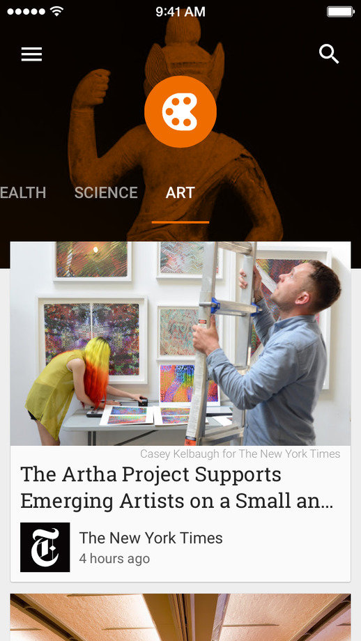Open the Artha Project article headline
361x641 pixels.
pos(176,487)
